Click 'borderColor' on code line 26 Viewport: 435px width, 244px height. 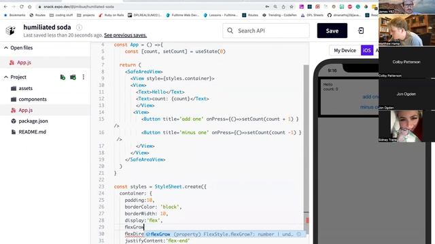pyautogui.click(x=139, y=207)
